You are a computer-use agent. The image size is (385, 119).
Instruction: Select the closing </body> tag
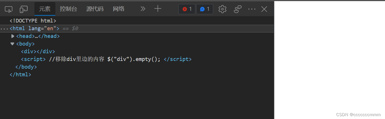coord(26,67)
